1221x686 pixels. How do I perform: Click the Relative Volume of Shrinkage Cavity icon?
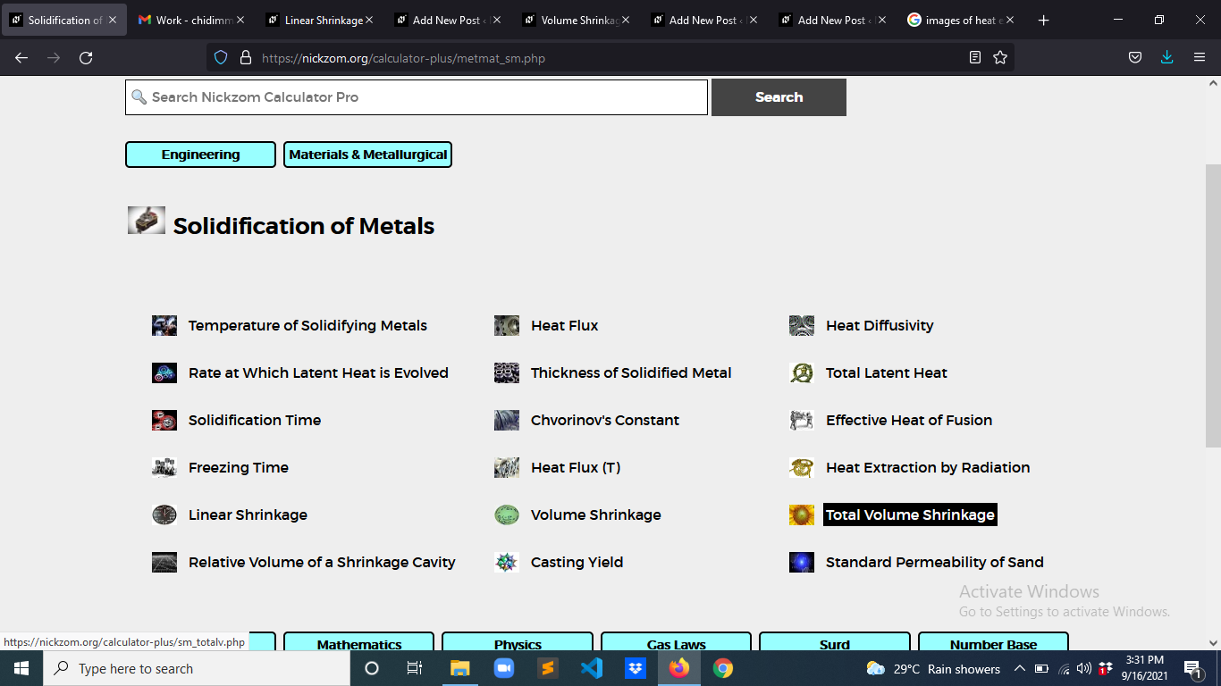[164, 562]
